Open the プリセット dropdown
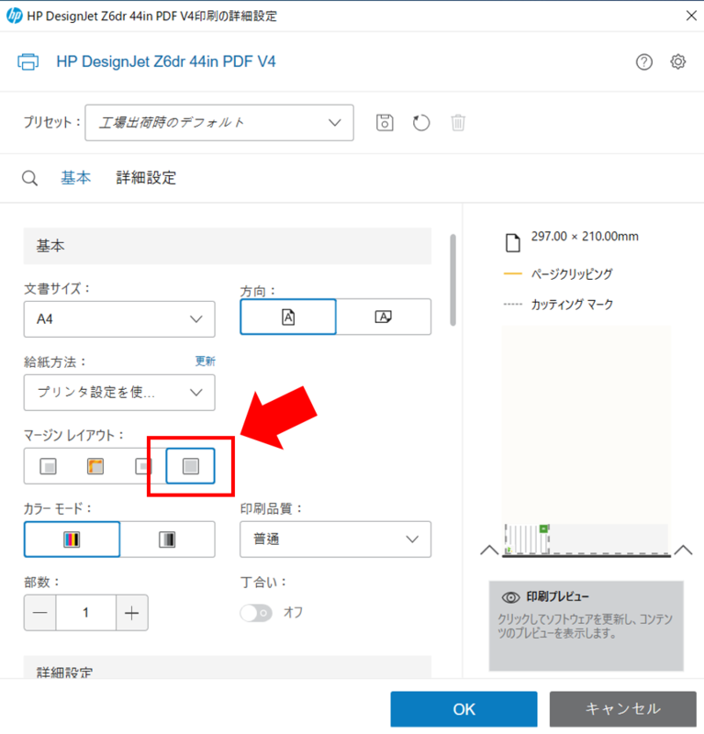Viewport: 704px width, 734px height. click(219, 123)
